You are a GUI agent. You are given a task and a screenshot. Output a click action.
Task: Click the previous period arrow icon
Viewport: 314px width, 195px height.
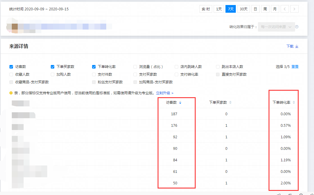[284, 9]
